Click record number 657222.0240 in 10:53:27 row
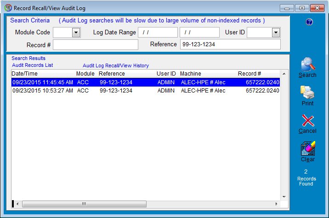Viewport: 329px width, 218px height. click(262, 91)
